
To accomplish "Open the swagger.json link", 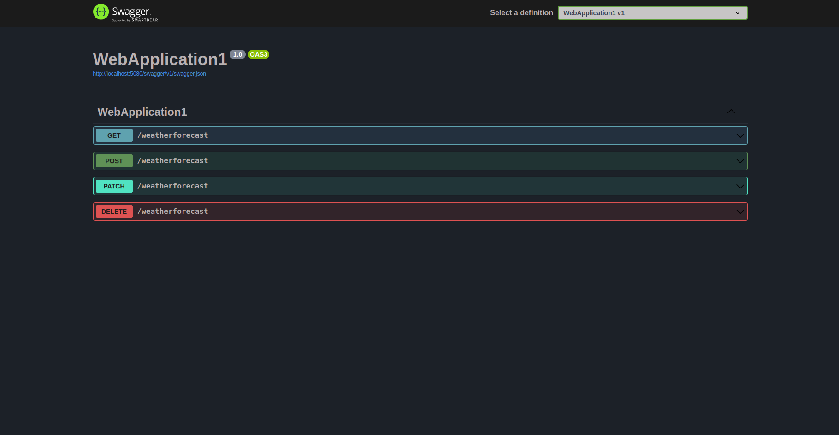I will coord(149,74).
